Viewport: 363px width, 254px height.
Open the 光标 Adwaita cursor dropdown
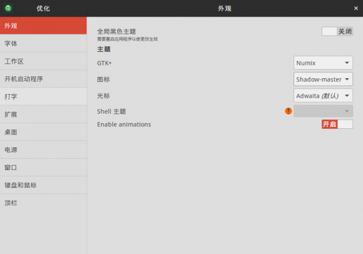[x=323, y=96]
